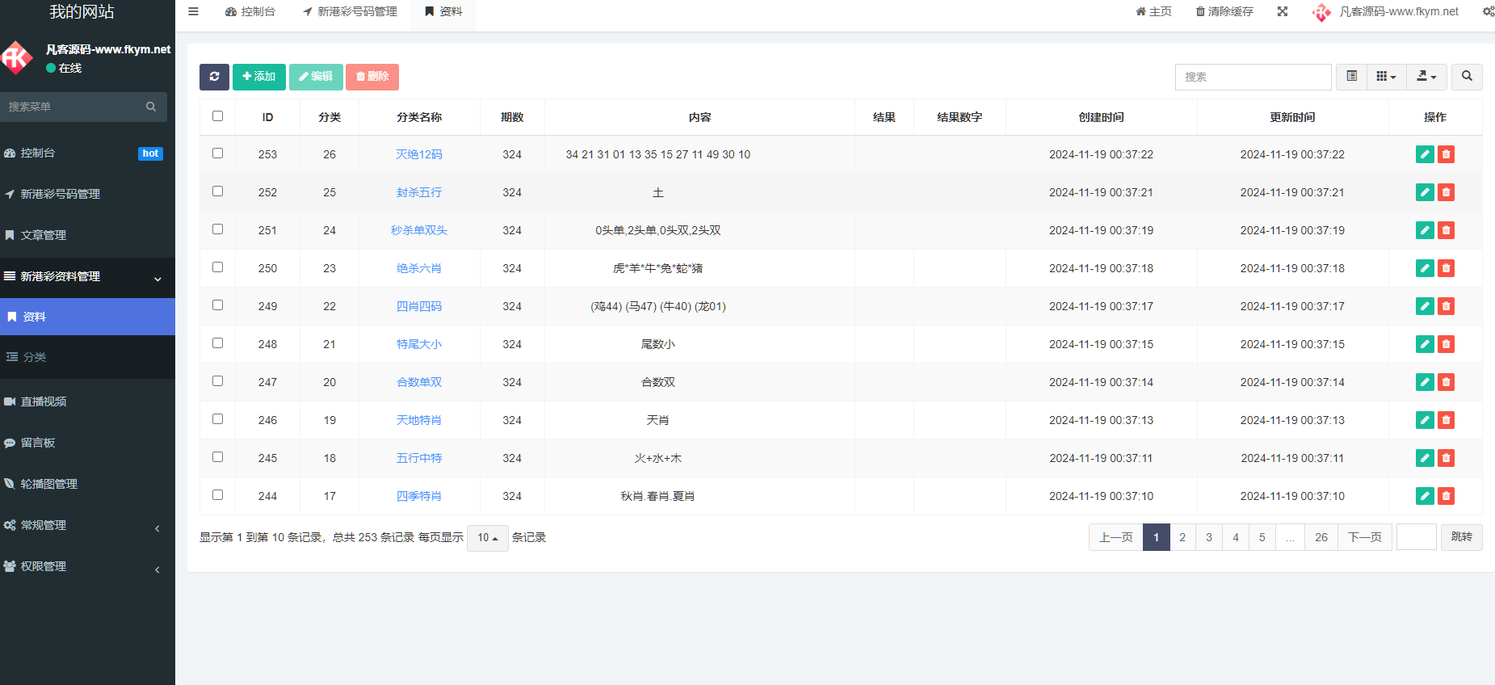Click the sidebar menu search icon
This screenshot has width=1495, height=685.
coord(151,107)
